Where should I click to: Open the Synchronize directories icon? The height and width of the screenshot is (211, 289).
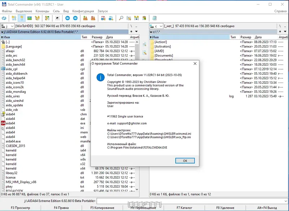pos(137,18)
